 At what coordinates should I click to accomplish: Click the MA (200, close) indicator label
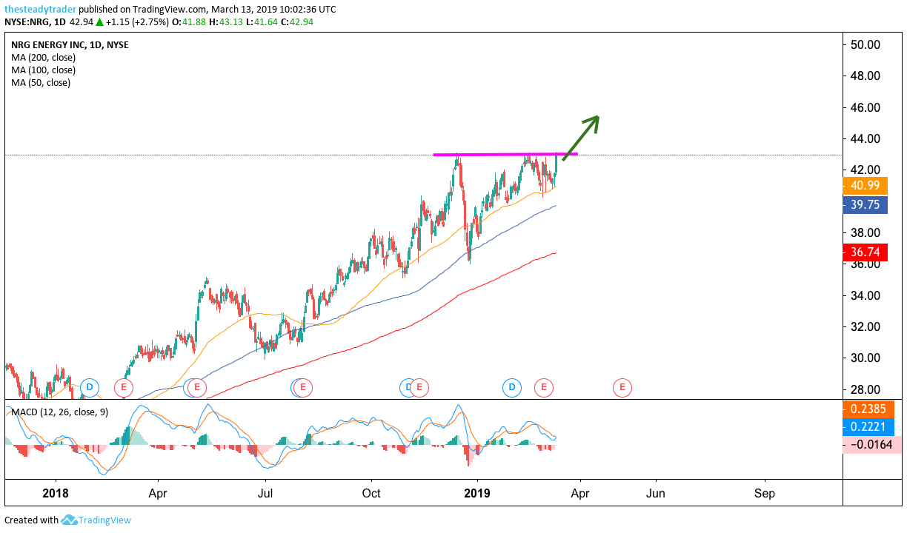(43, 58)
